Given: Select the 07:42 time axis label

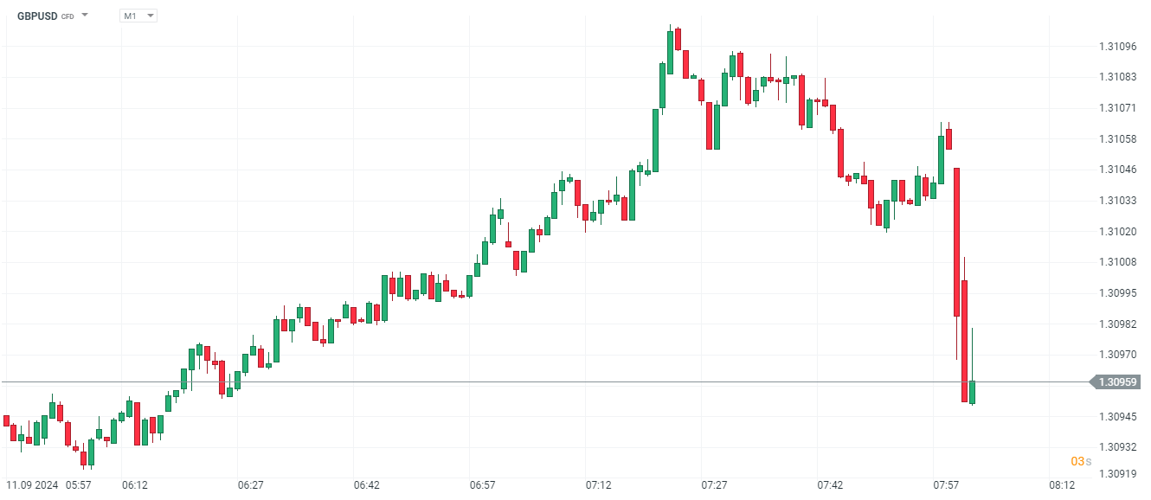Looking at the screenshot, I should tap(830, 486).
